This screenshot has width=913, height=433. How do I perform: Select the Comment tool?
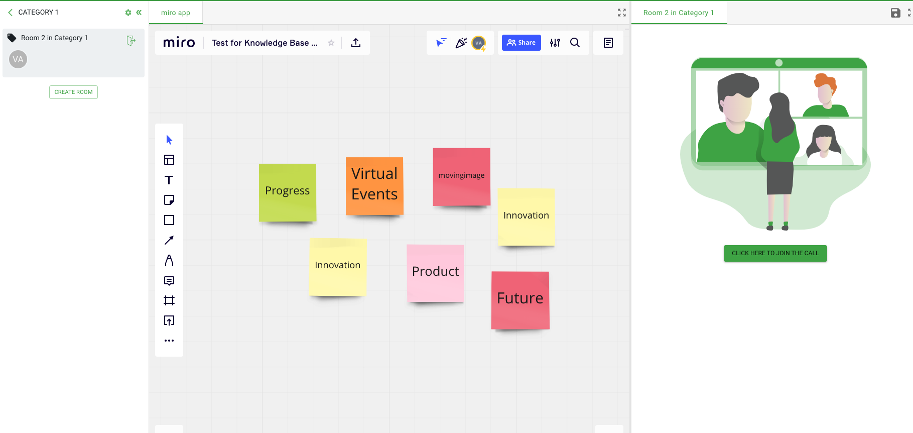(169, 280)
